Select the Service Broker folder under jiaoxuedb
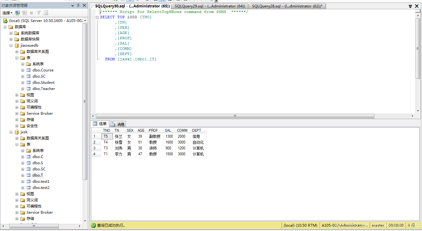Screen dimensions: 422x231 (39, 113)
